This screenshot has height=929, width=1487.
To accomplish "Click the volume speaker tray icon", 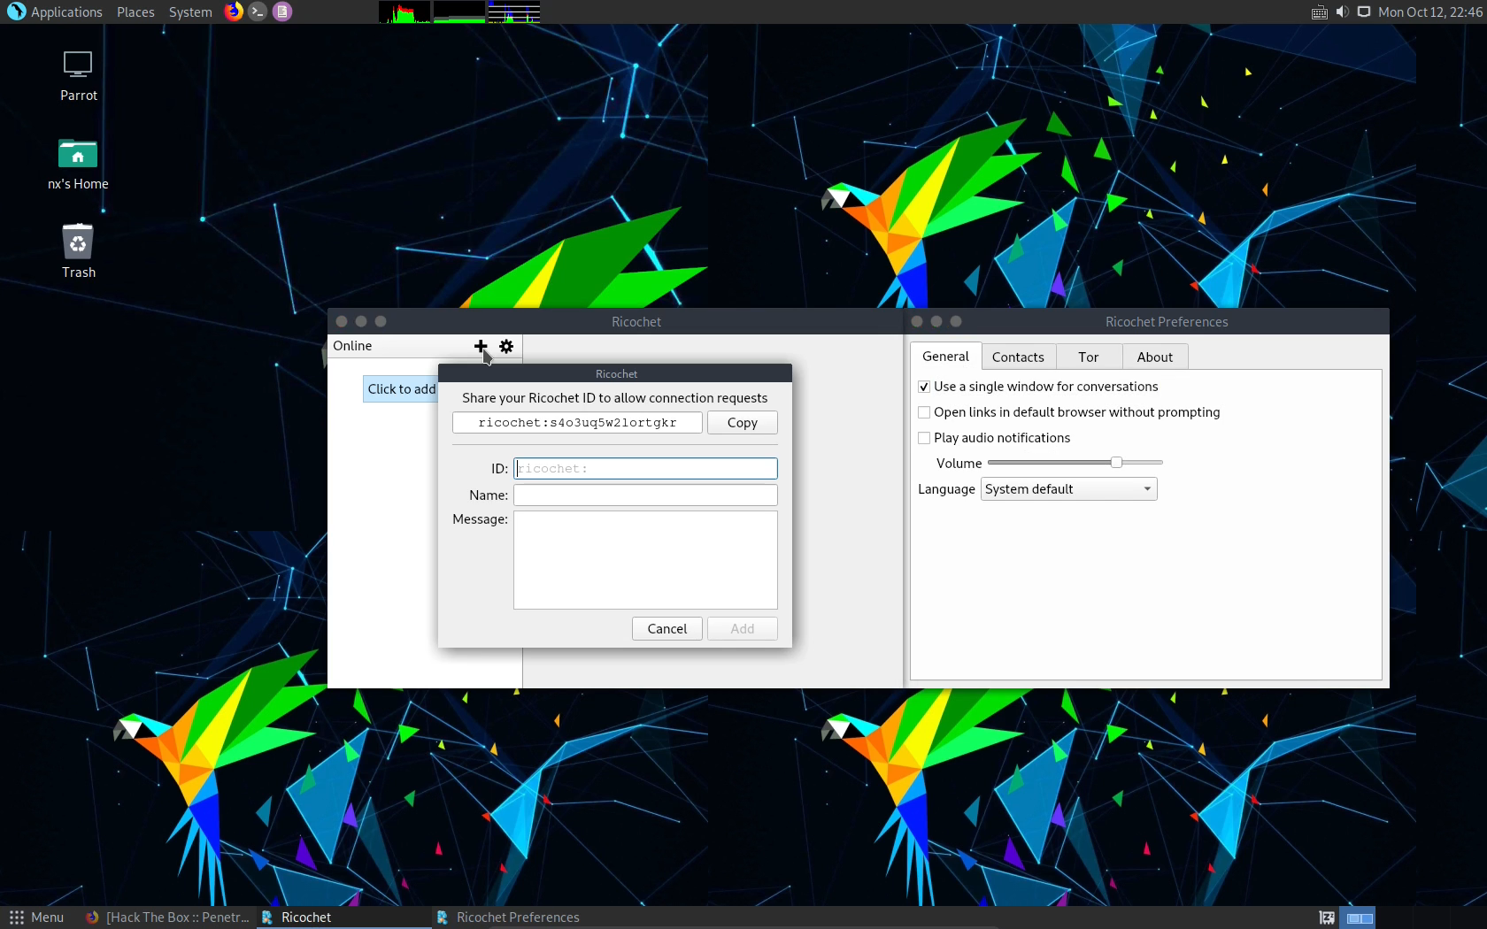I will [1342, 12].
